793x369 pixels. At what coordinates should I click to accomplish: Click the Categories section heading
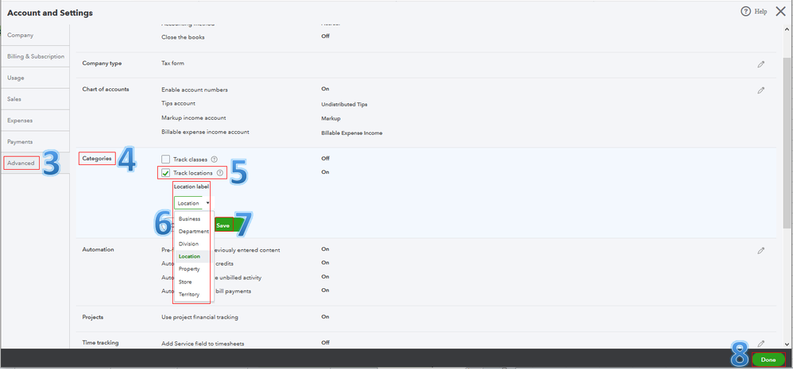click(x=97, y=159)
